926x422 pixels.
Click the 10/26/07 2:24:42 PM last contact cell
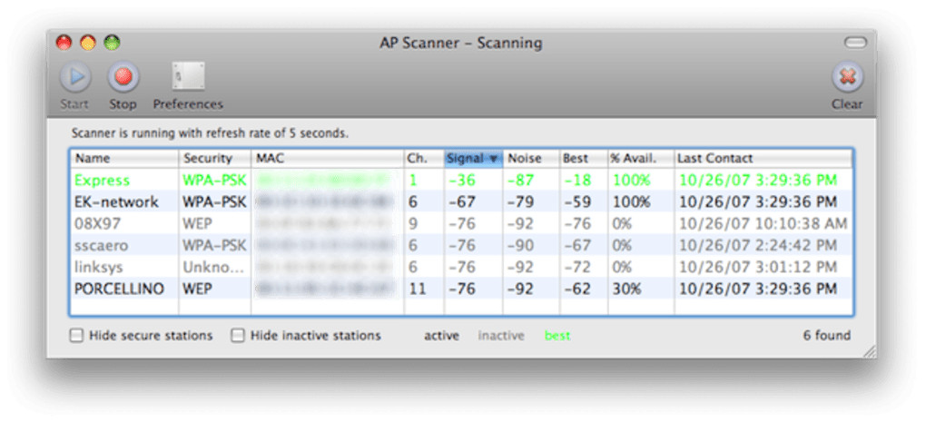(758, 246)
